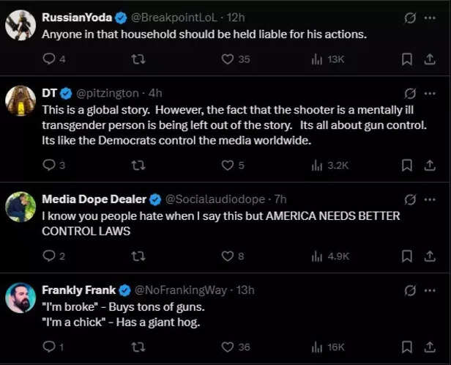Like DT's tweet about gun control

(228, 165)
